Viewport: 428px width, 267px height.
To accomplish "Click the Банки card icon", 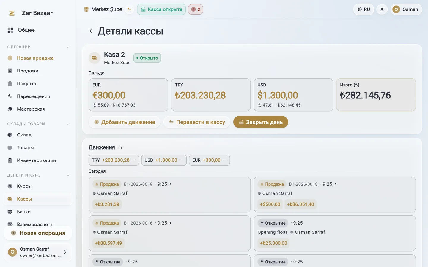I will point(10,212).
